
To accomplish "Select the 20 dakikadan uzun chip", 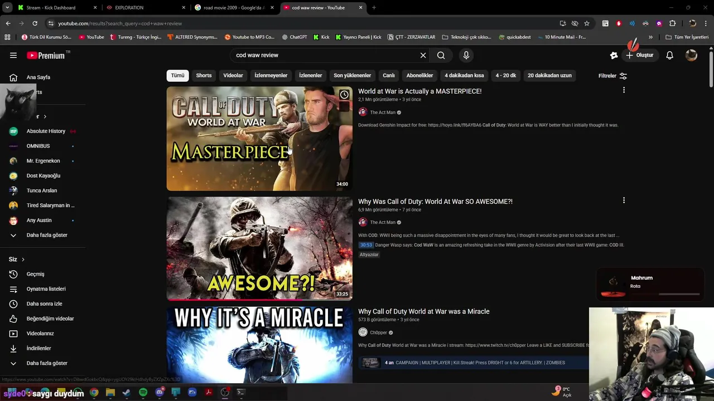I will click(549, 76).
